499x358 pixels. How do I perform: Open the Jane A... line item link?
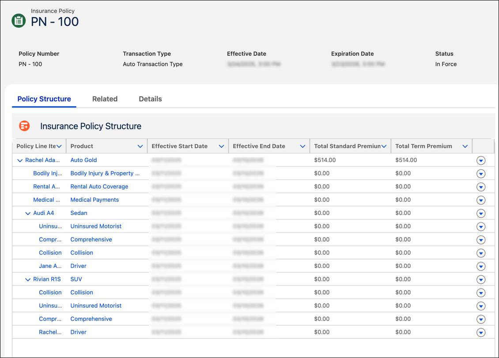tap(50, 266)
